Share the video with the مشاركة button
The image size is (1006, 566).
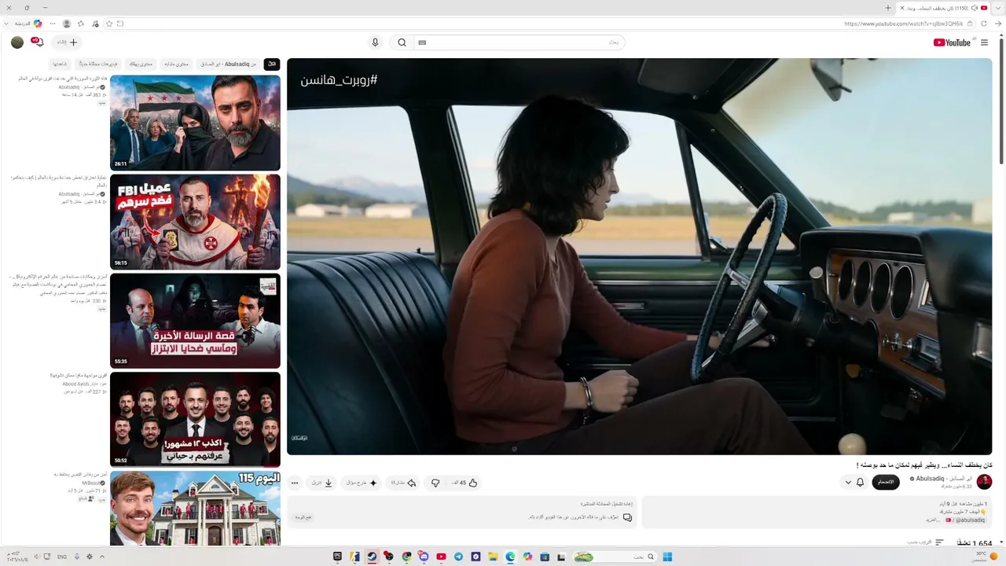coord(404,483)
